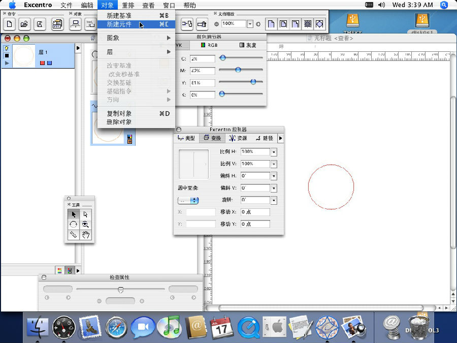Adjust the Y color slider handle
Viewport: 457px width, 343px height.
coord(253,82)
